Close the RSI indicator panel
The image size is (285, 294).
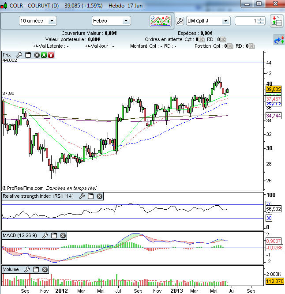point(100,196)
